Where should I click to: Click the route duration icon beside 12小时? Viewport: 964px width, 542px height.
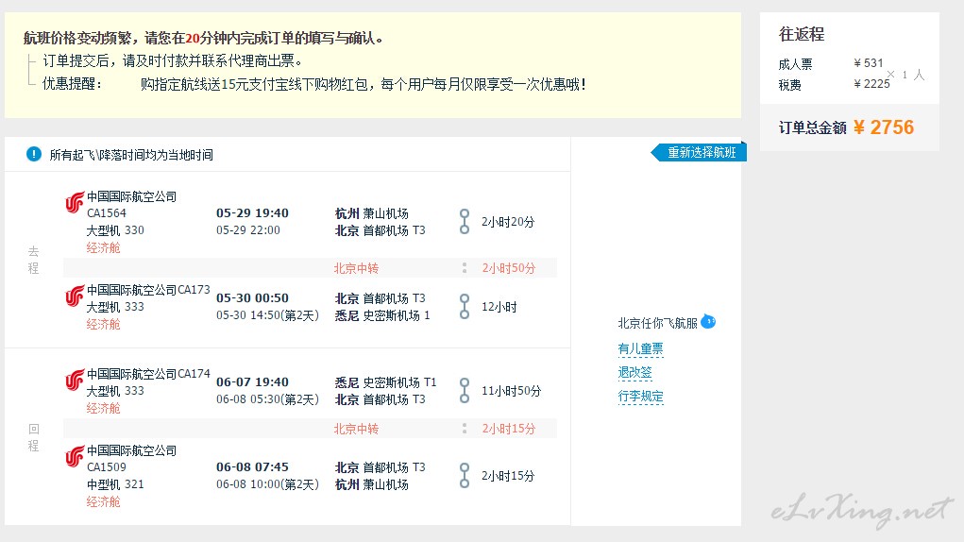(x=465, y=307)
